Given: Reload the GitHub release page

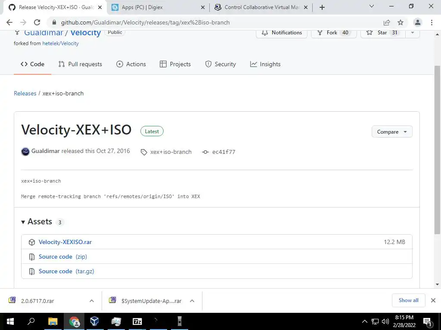Looking at the screenshot, I should pos(37,22).
